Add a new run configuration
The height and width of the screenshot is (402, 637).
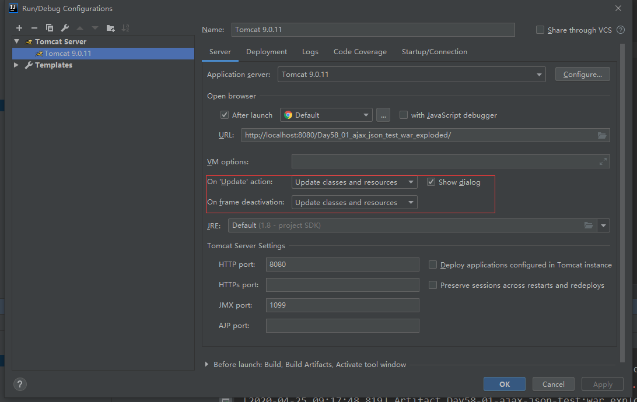click(x=19, y=27)
